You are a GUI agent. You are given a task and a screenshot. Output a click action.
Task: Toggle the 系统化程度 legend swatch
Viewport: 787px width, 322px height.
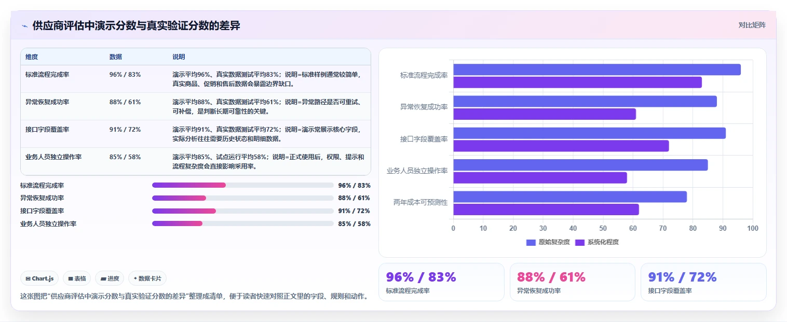(x=580, y=242)
